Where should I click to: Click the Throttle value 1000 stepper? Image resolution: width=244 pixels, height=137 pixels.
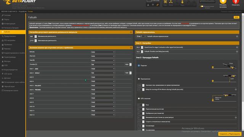tap(130, 64)
